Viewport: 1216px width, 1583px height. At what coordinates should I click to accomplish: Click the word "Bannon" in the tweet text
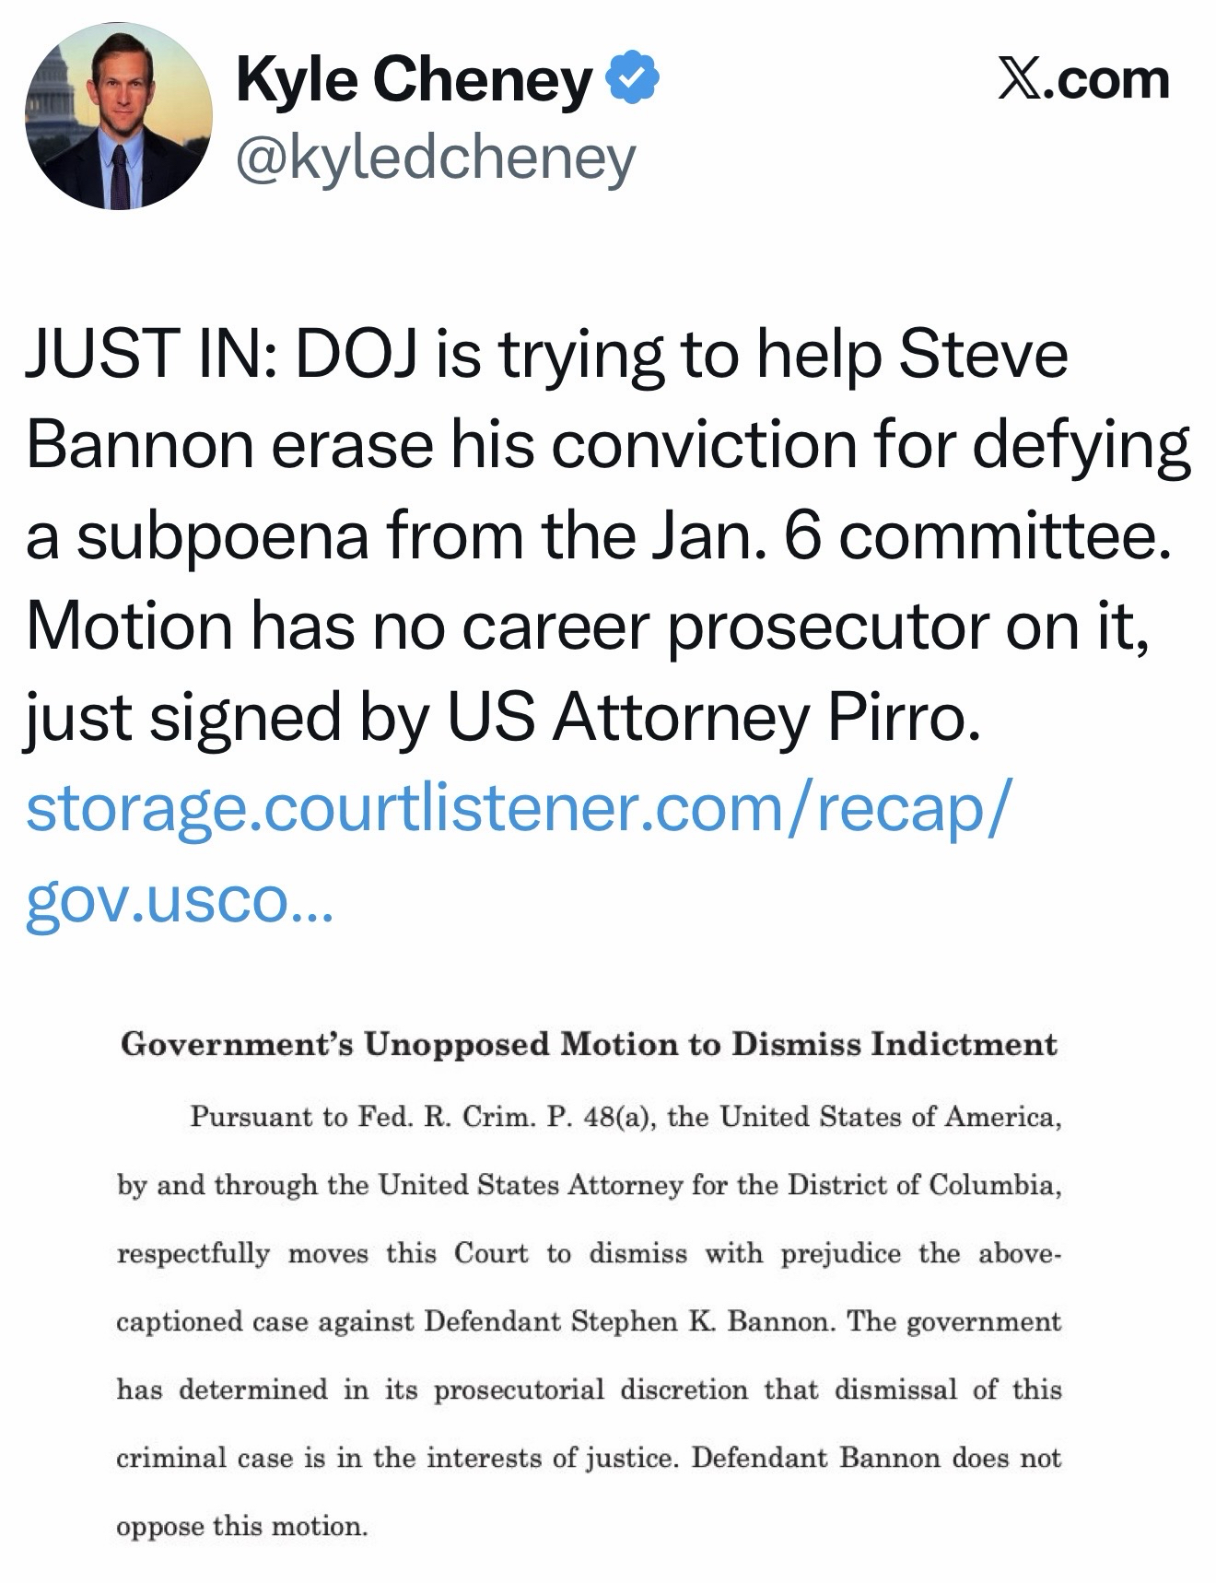137,444
